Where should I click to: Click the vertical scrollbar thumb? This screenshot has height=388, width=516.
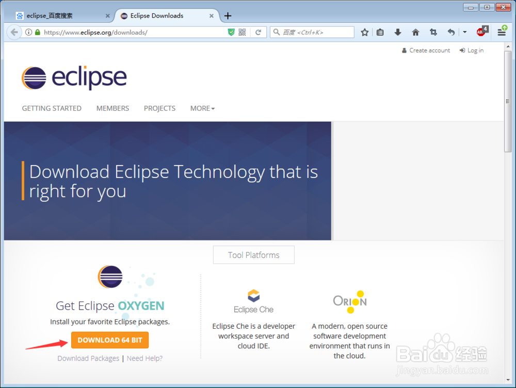coord(508,101)
